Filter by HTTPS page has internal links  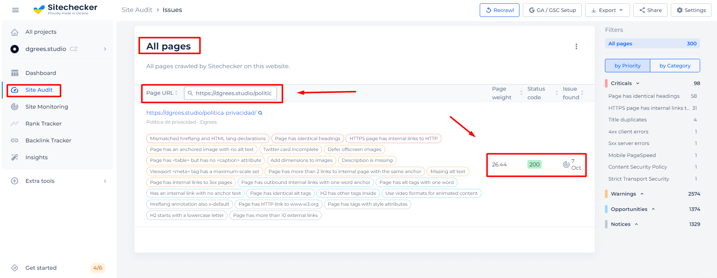click(652, 108)
